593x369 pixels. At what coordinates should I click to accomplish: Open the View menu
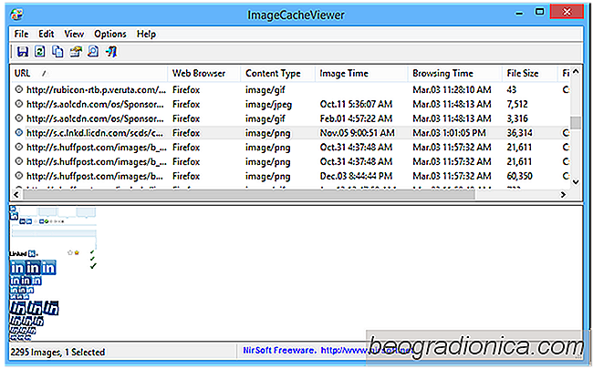(x=76, y=34)
